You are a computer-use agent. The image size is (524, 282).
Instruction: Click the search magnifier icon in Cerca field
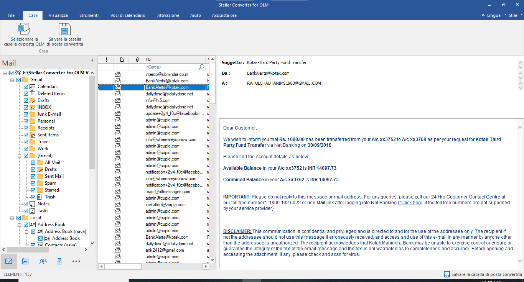[x=201, y=67]
